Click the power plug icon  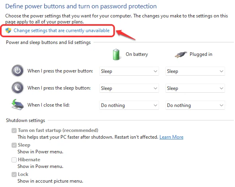click(181, 55)
